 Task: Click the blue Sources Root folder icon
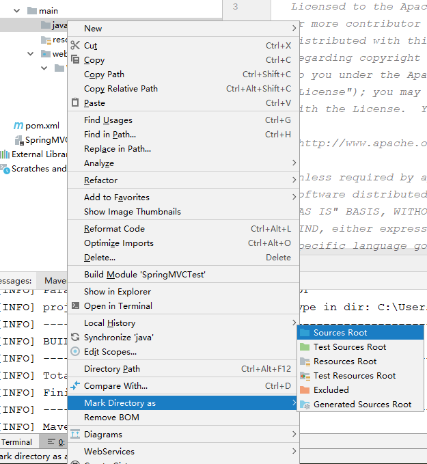(x=305, y=333)
